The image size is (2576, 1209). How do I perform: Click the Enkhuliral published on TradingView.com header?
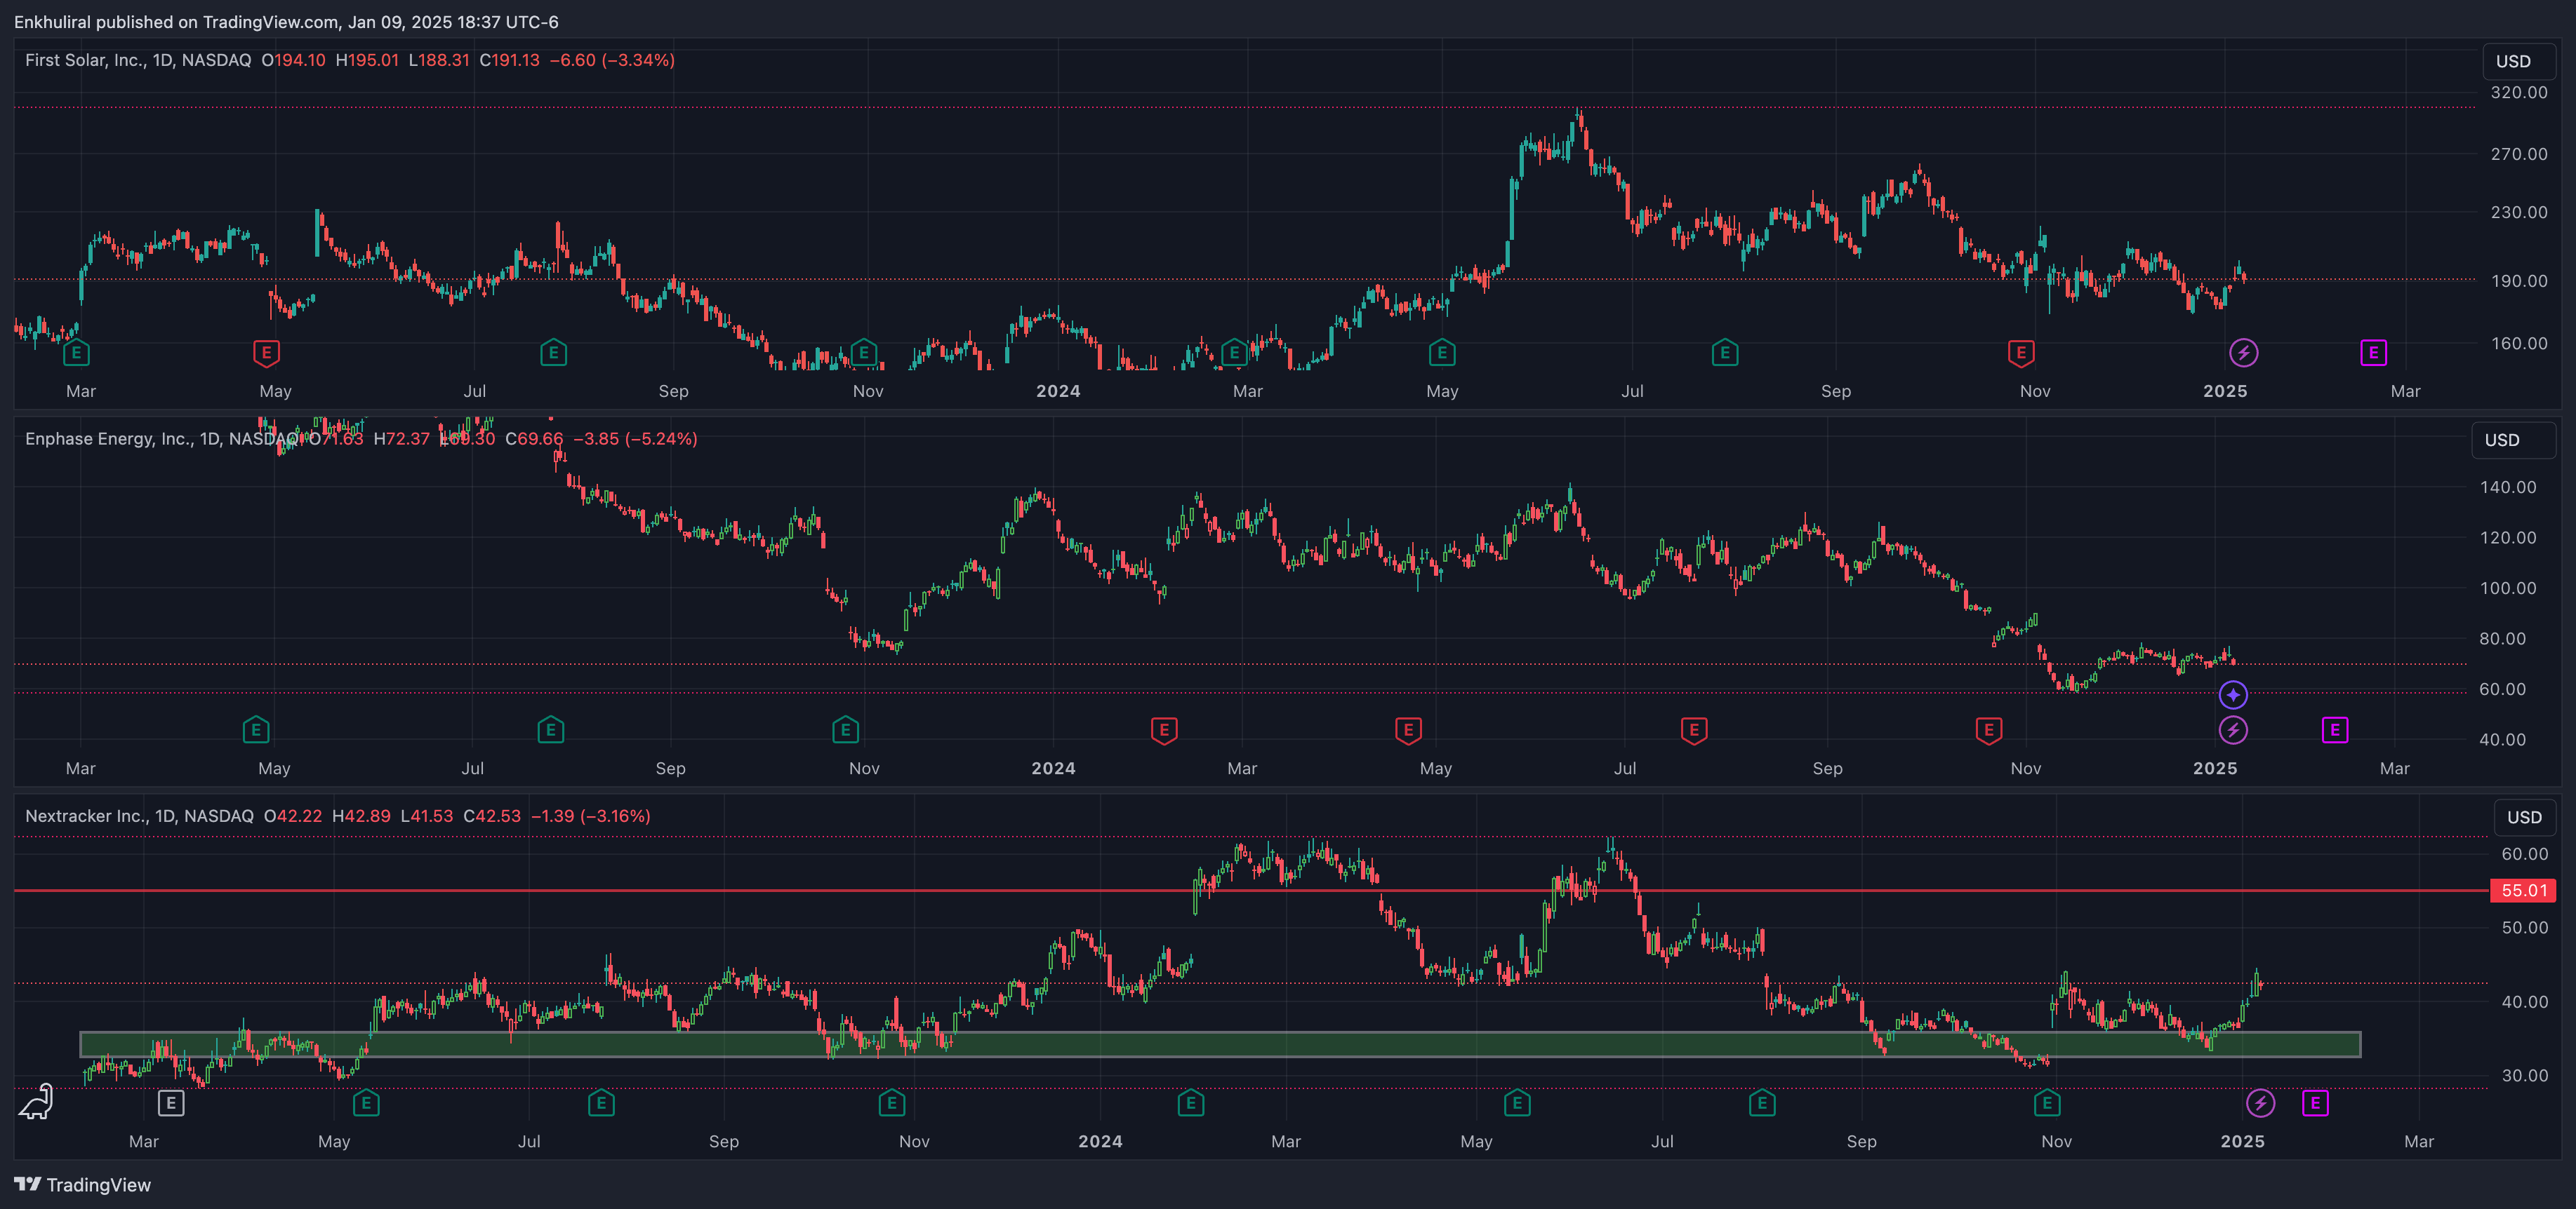coord(286,22)
